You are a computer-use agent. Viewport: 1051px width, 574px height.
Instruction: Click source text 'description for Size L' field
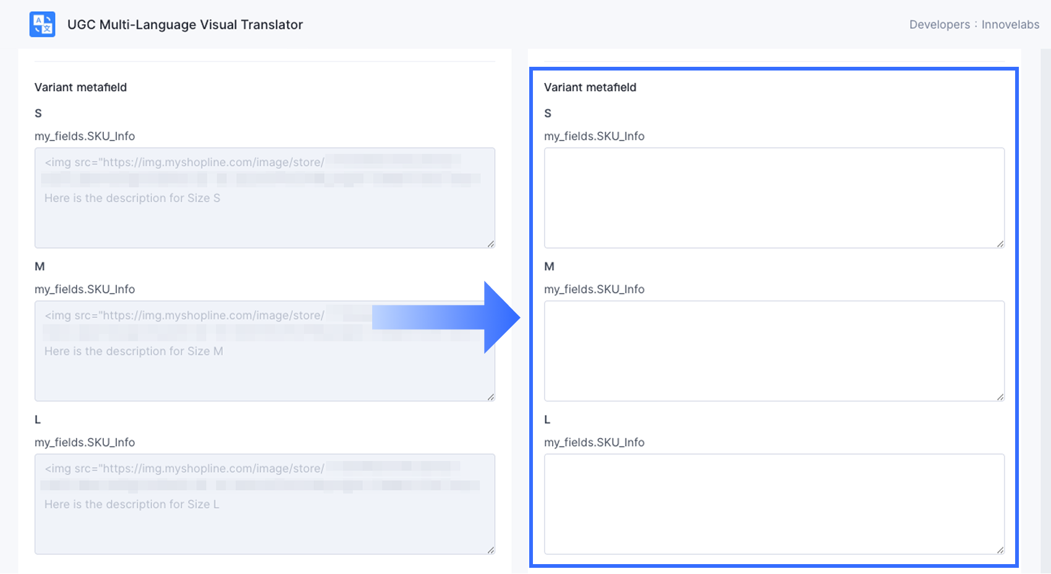(x=265, y=504)
